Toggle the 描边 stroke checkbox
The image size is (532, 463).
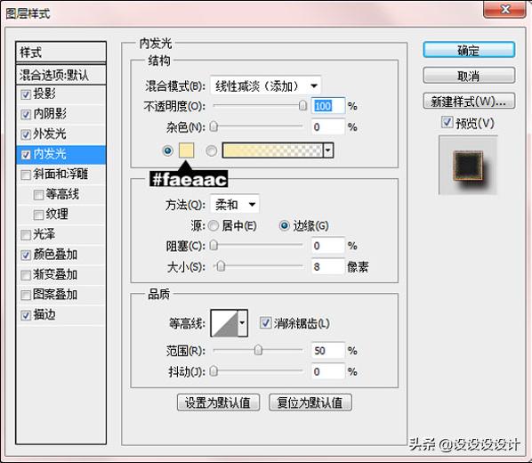pyautogui.click(x=26, y=315)
